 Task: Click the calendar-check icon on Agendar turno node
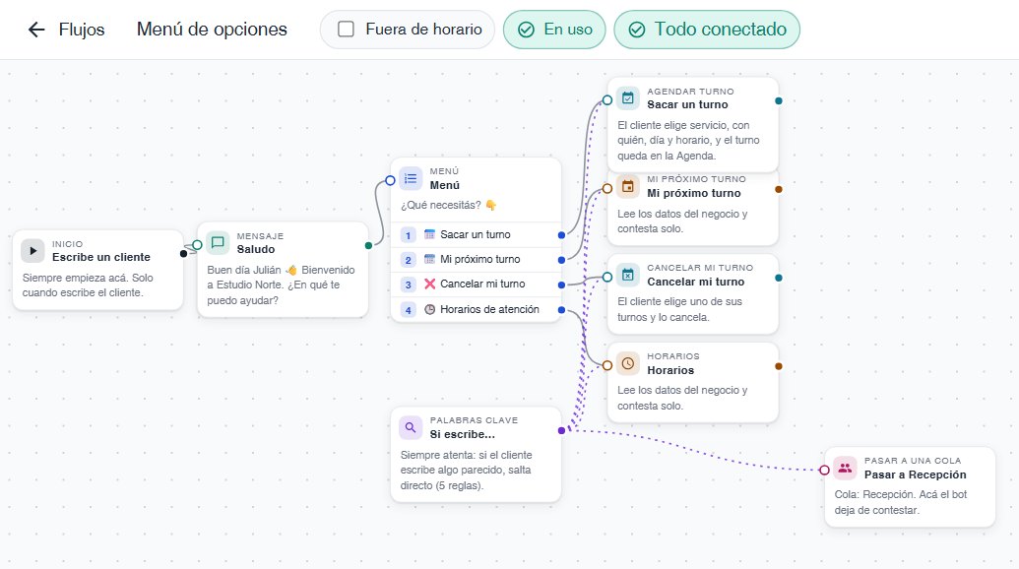pos(628,98)
